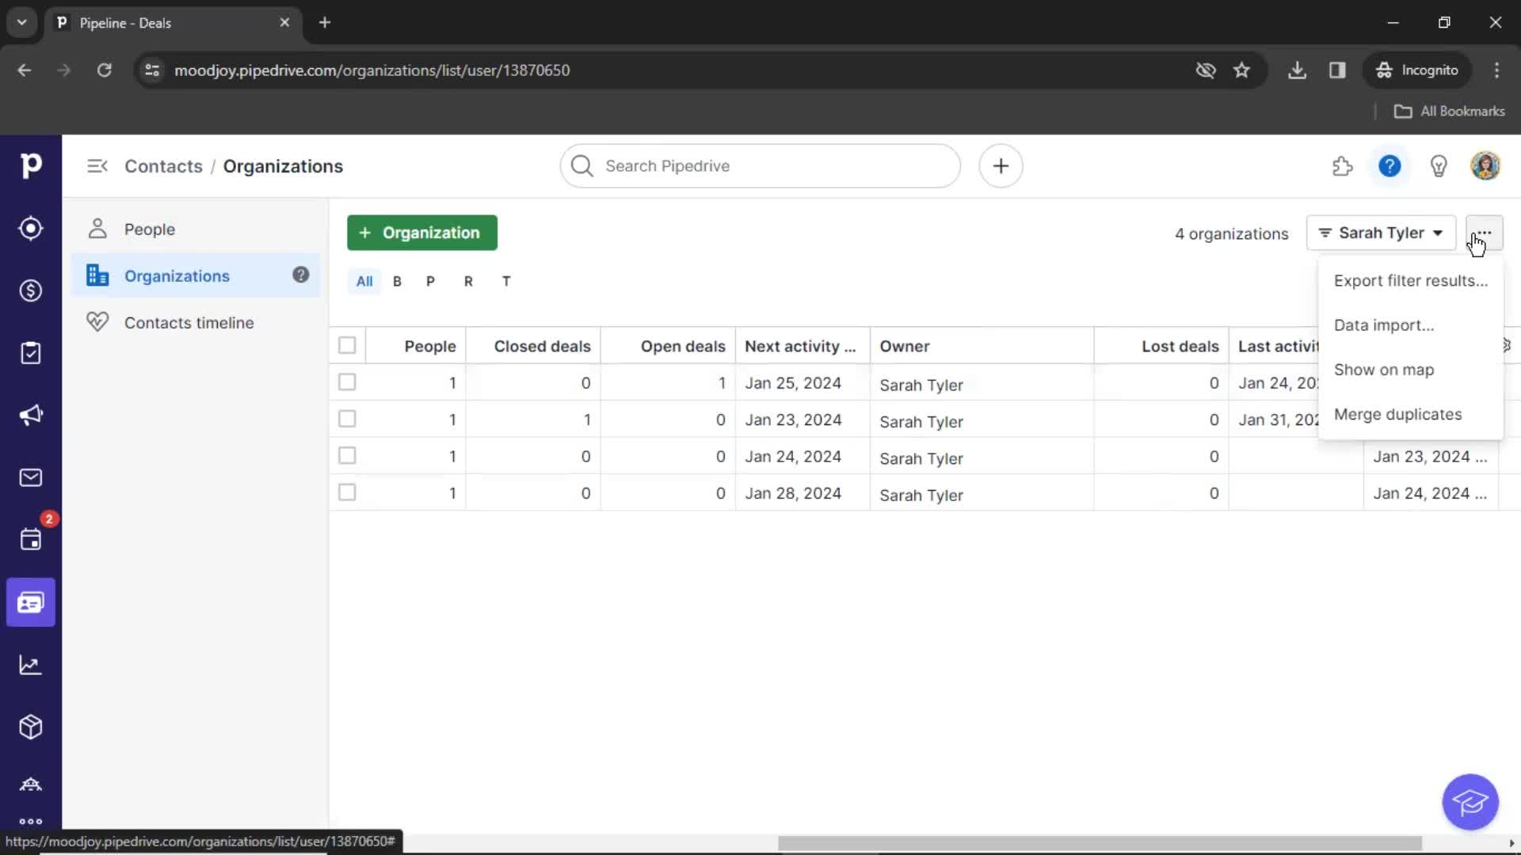Navigate to Contacts Timeline view
The image size is (1521, 855).
(x=189, y=321)
